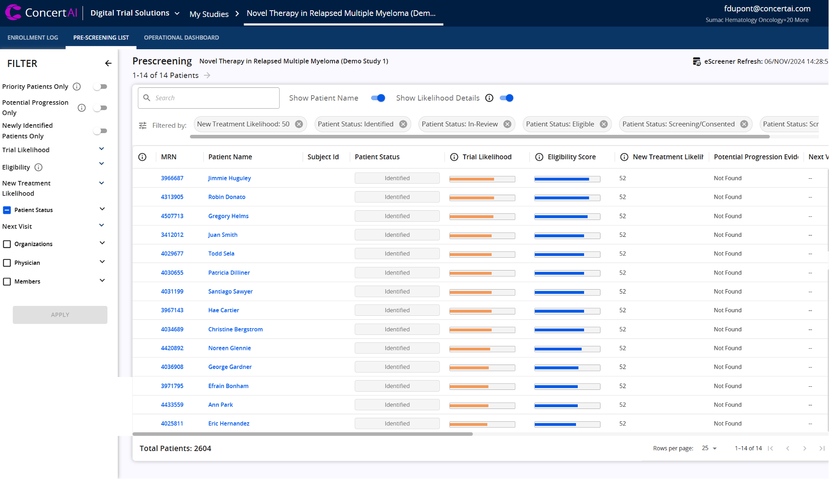829x479 pixels.
Task: Click the patient Search input field
Action: pyautogui.click(x=213, y=98)
